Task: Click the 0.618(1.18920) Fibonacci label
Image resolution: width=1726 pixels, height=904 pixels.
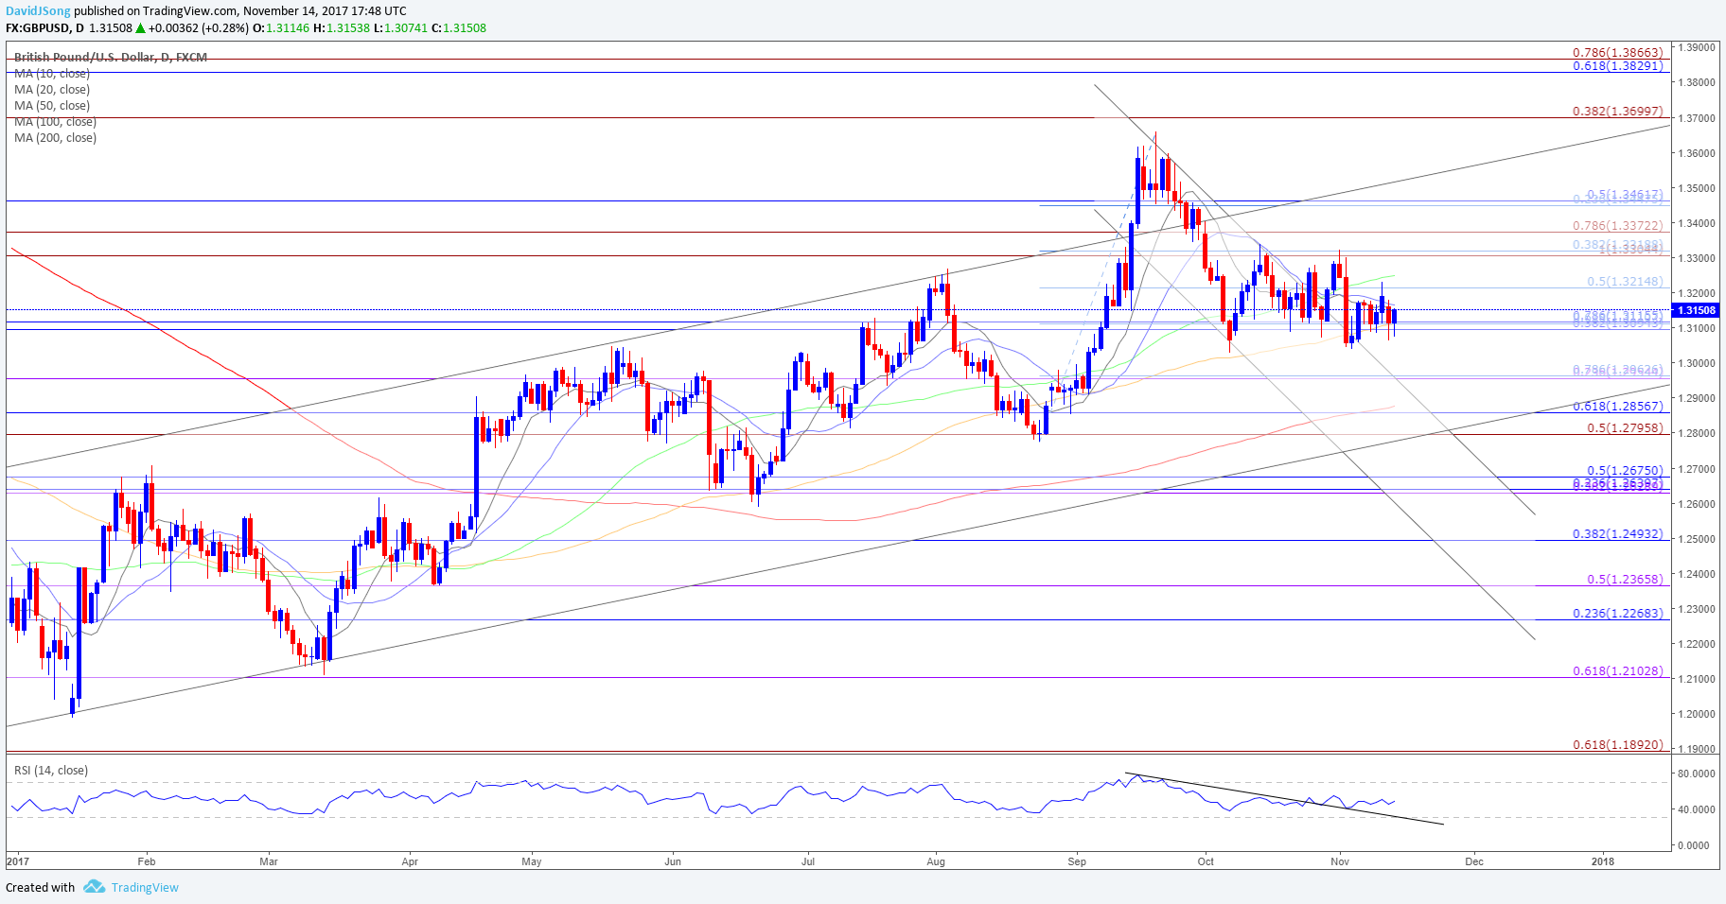Action: (x=1617, y=744)
